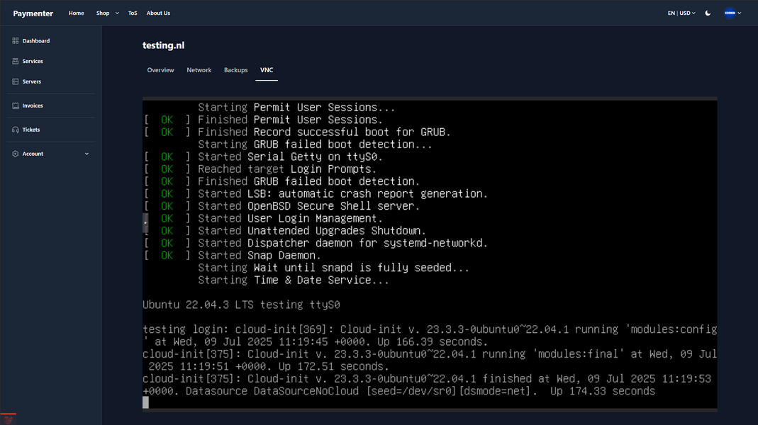Screen dimensions: 758x425
Task: Click the Account gear icon
Action: click(x=16, y=154)
